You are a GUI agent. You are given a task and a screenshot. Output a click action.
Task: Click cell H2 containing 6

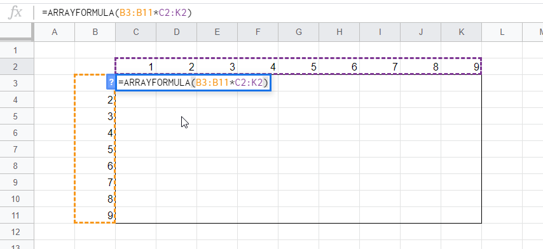(x=340, y=67)
